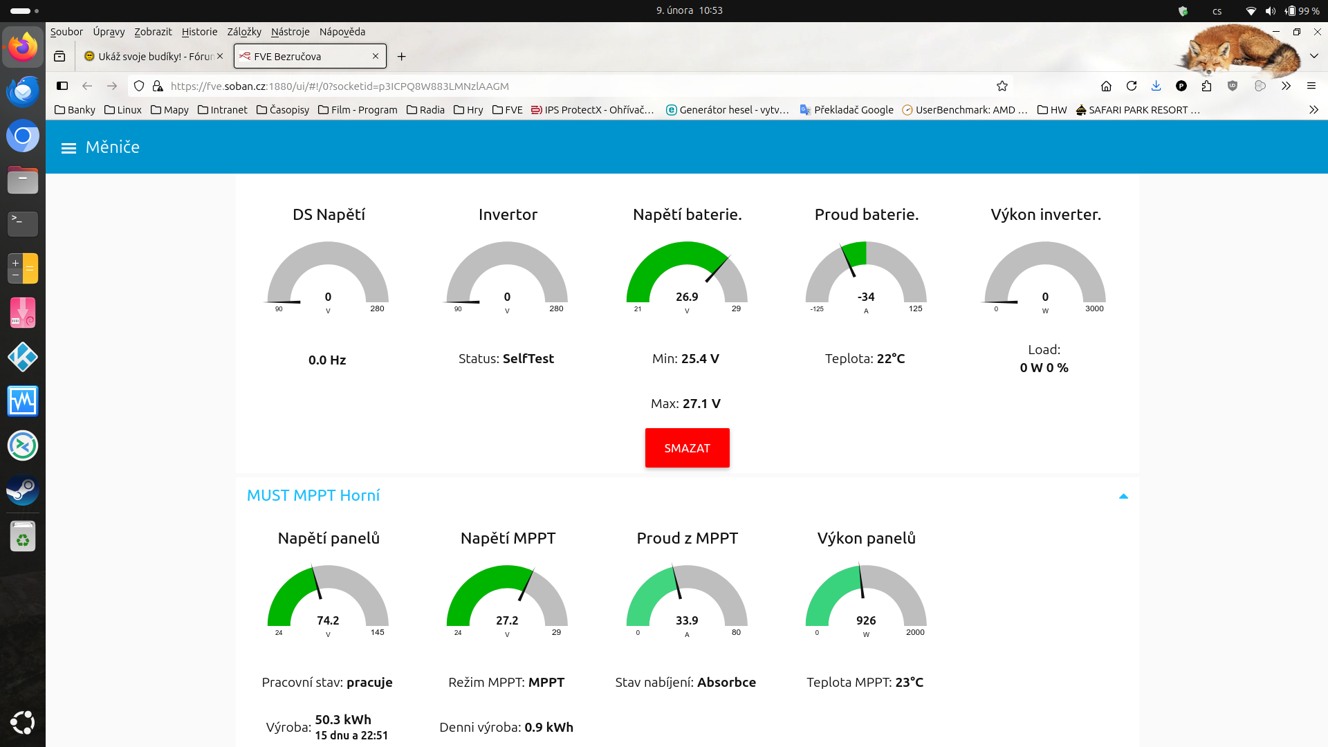Open the Firefox home page icon
This screenshot has height=747, width=1328.
[1106, 86]
